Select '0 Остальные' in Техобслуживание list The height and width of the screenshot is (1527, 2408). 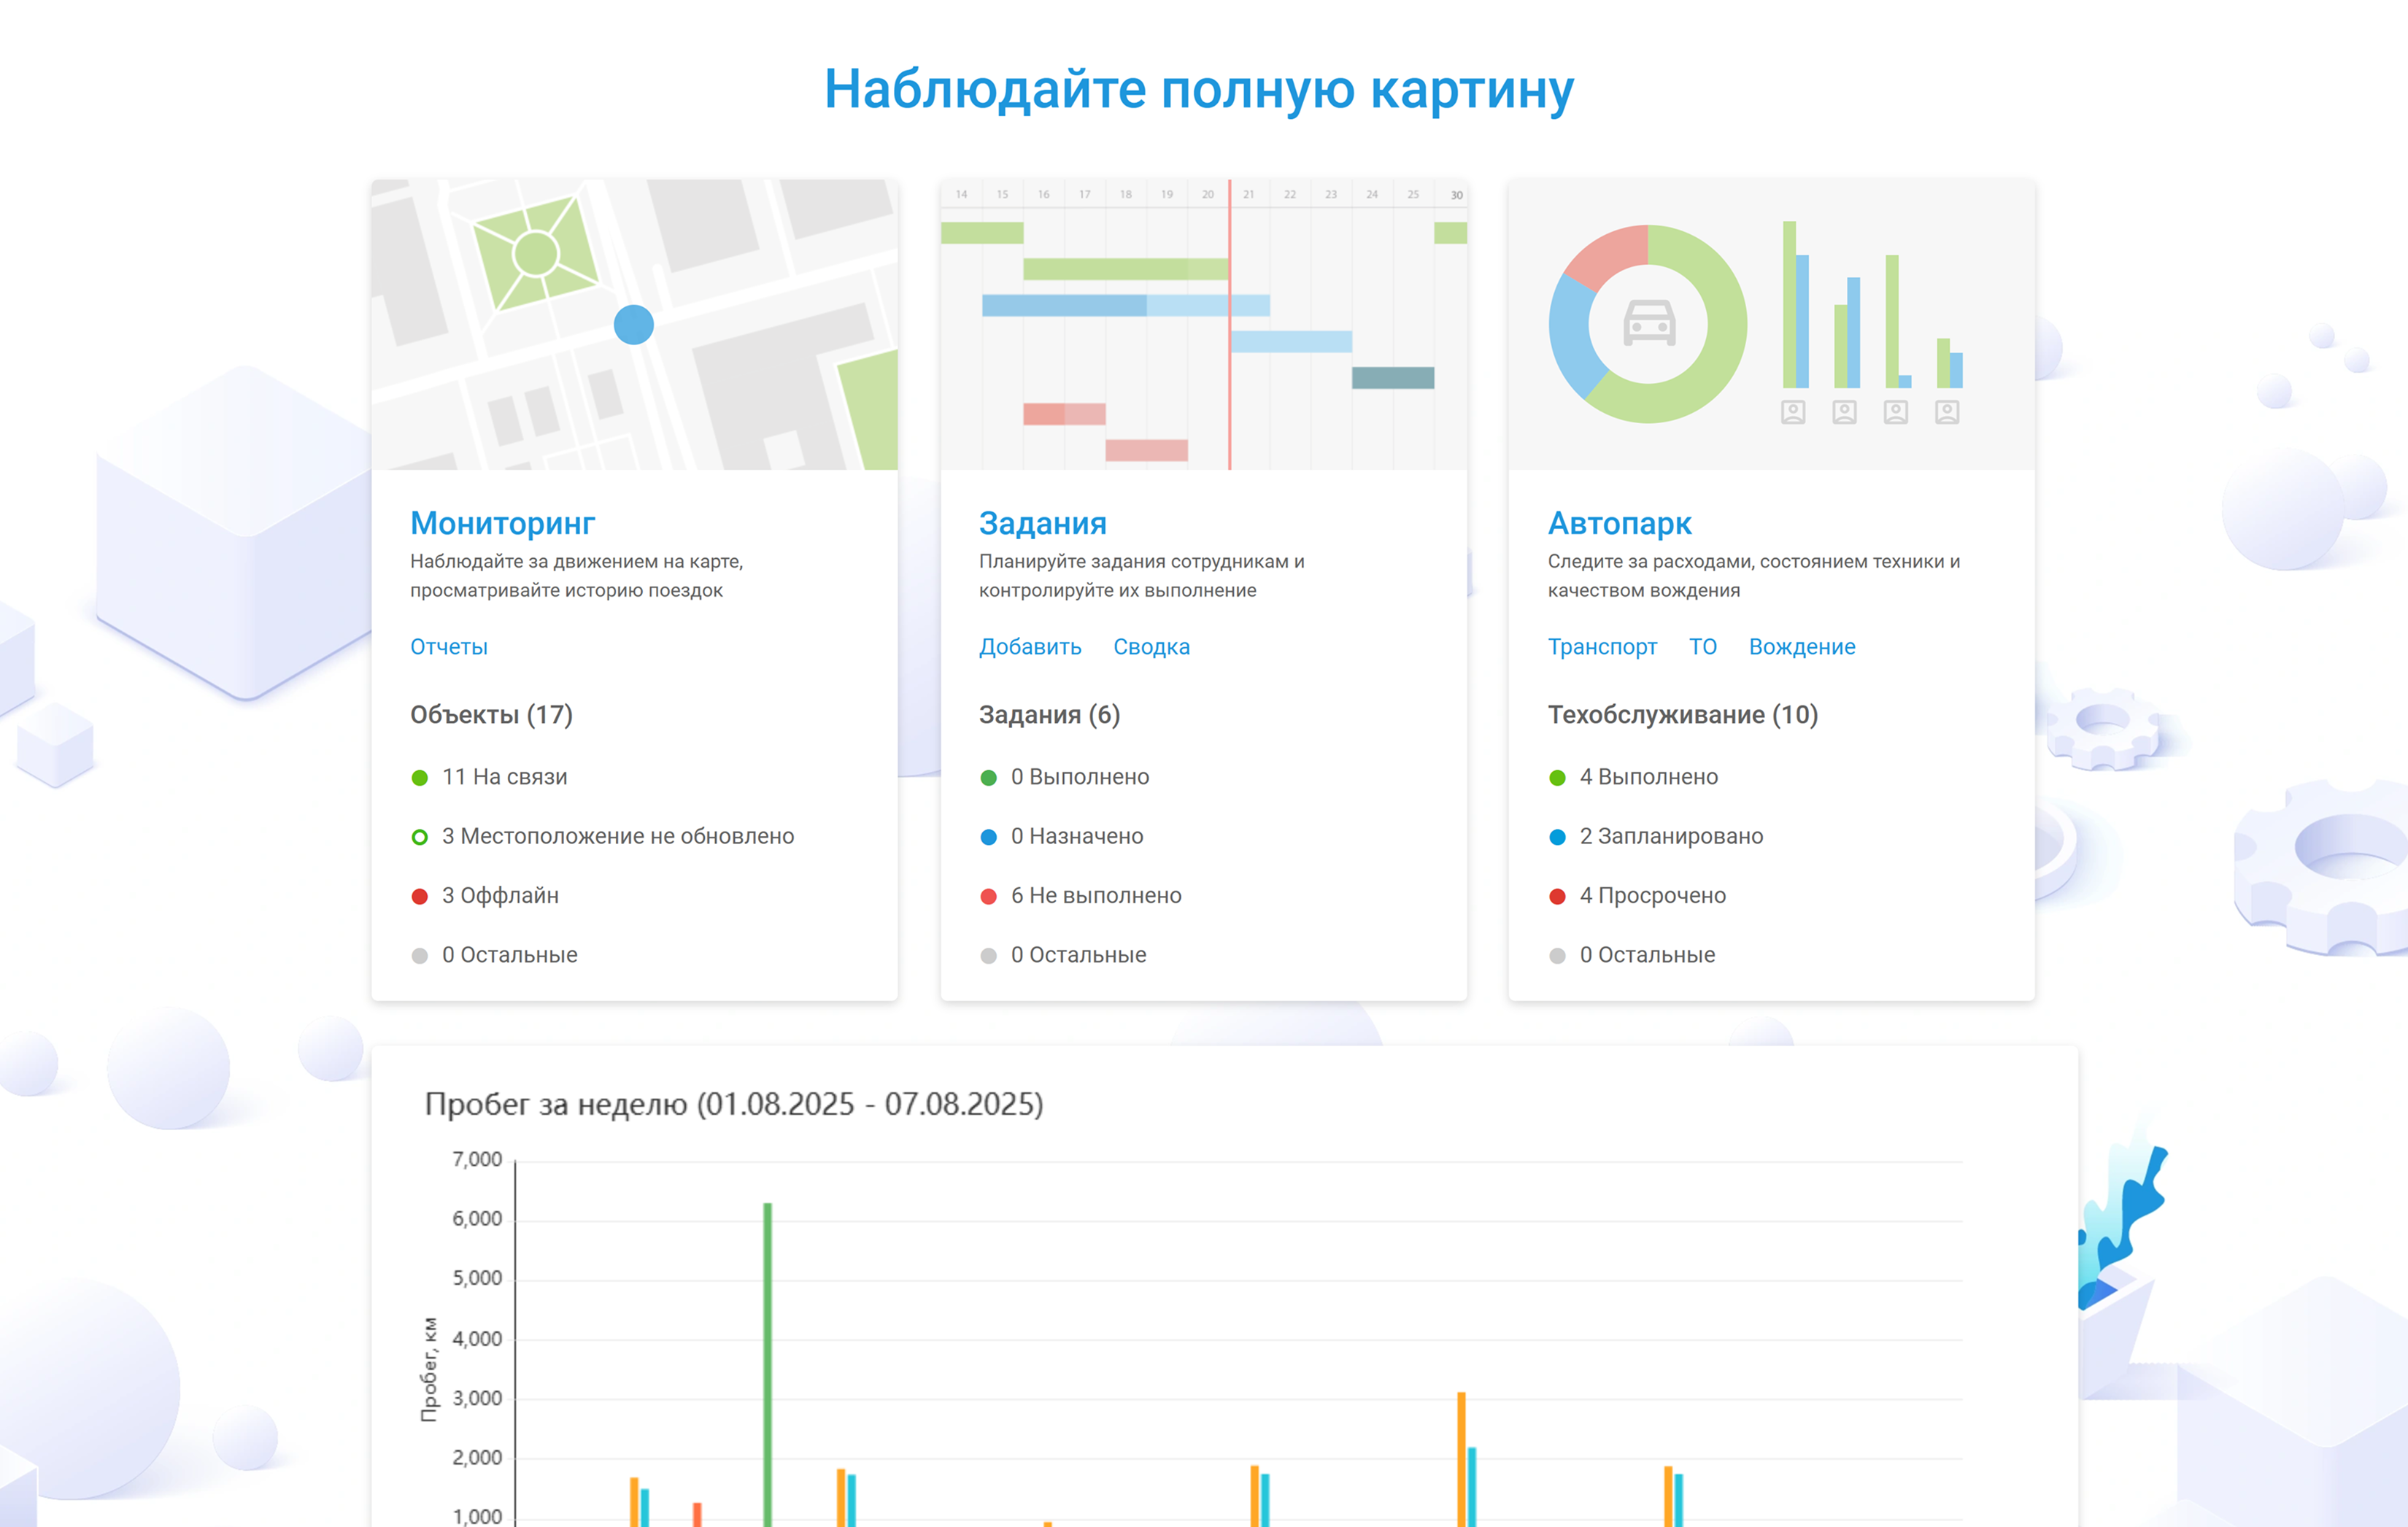(1632, 955)
